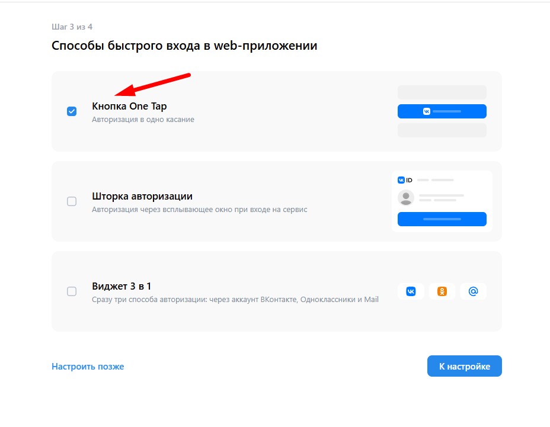The height and width of the screenshot is (427, 550).
Task: Click the Odnoklassniki orange icon
Action: coord(442,291)
